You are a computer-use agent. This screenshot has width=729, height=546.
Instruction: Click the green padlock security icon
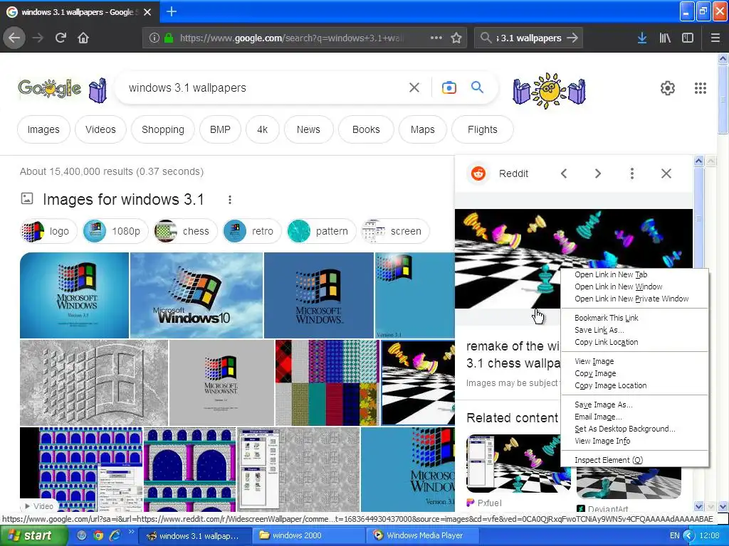click(x=169, y=38)
